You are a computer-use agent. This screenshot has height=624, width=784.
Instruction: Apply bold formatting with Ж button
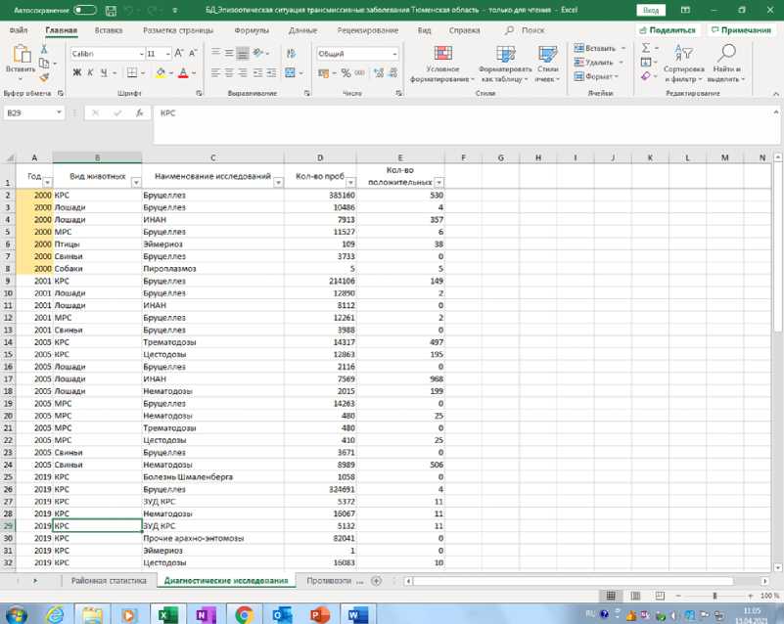coord(77,73)
